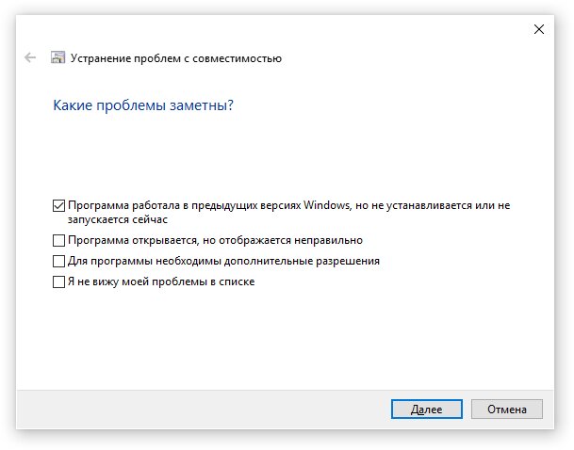Uncheck the 'Программа работала в предыдущих версиях Windows' checkbox
Image resolution: width=574 pixels, height=450 pixels.
[58, 205]
